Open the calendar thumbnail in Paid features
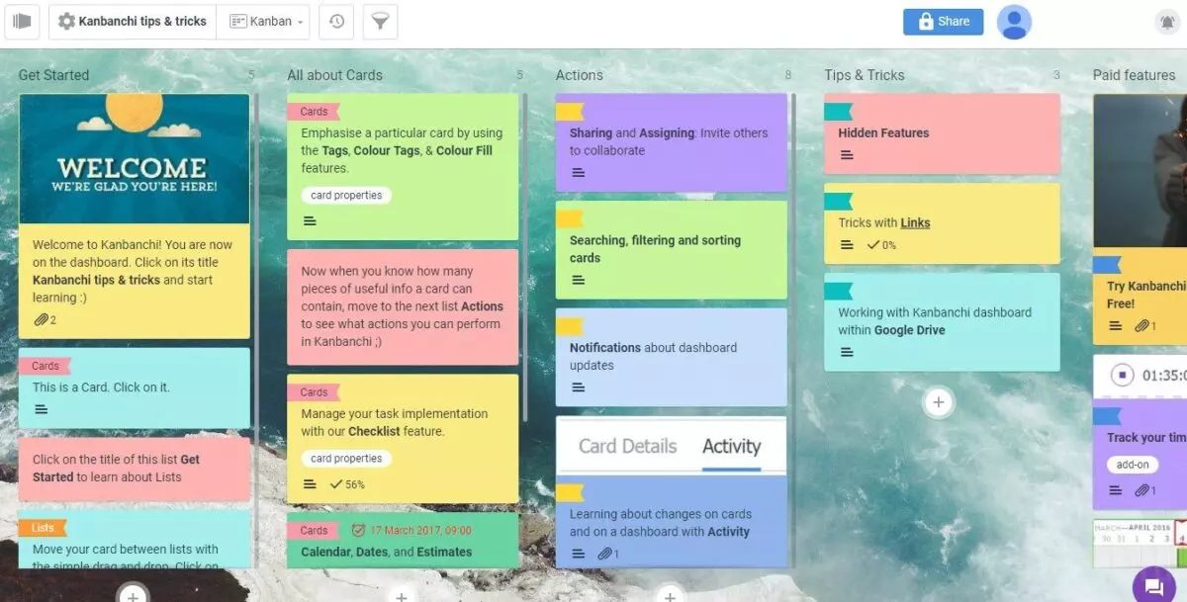 [x=1140, y=544]
